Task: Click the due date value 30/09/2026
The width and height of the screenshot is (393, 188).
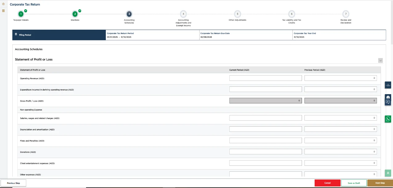Action: 206,37
